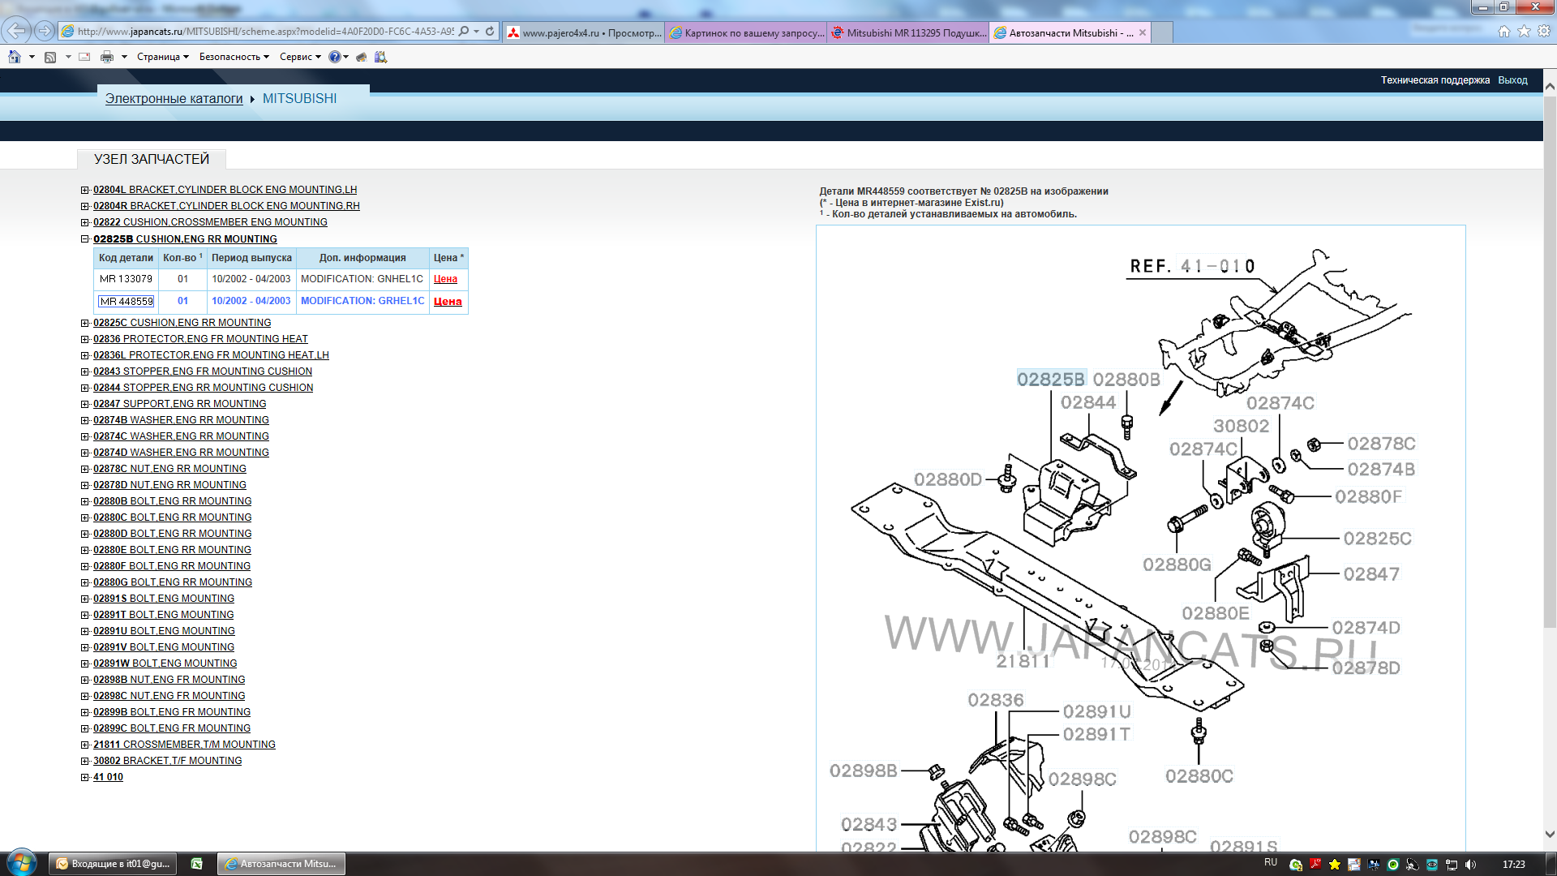This screenshot has height=876, width=1557.
Task: Open the Безопасность menu
Action: tap(234, 57)
